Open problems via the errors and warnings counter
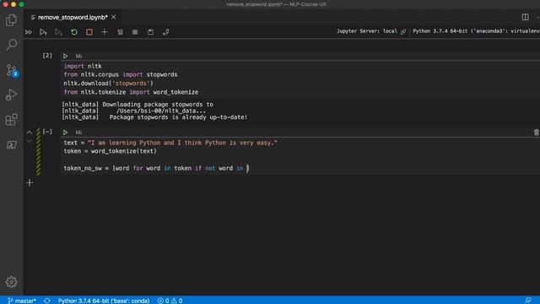 click(x=170, y=301)
